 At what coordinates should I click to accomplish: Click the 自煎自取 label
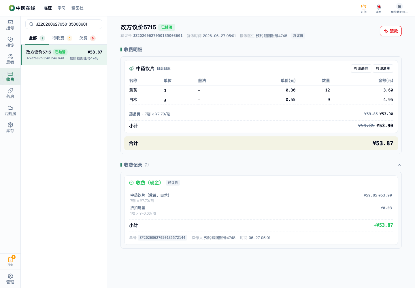pyautogui.click(x=164, y=68)
